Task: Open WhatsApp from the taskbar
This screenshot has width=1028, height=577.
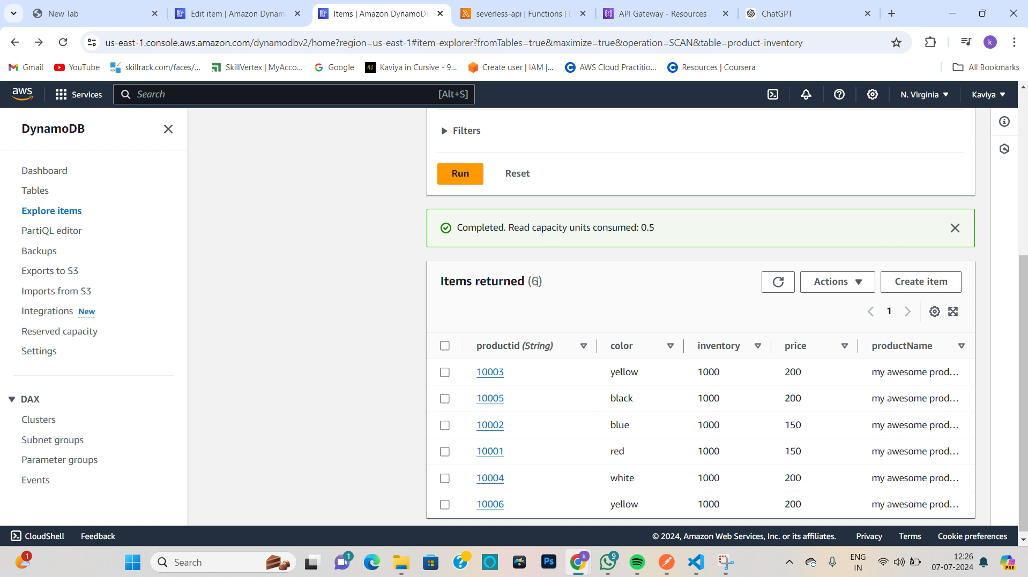Action: pyautogui.click(x=608, y=562)
